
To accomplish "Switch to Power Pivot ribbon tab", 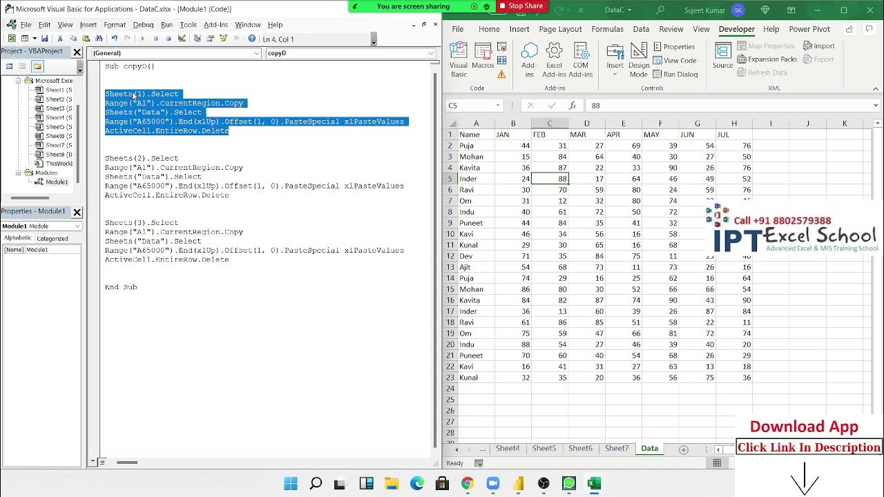I will click(x=809, y=29).
